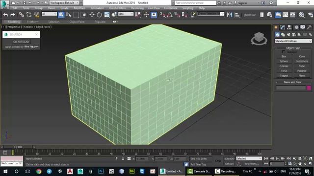Switch to the Freeform ribbon tab

[33, 22]
